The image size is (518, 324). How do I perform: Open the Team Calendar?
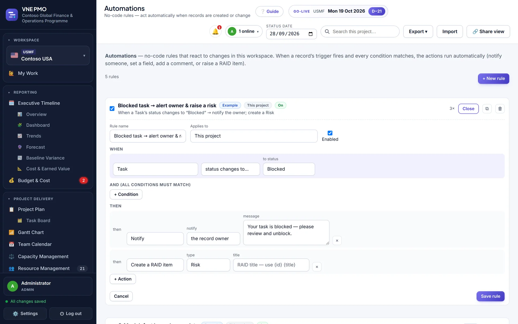pos(48,244)
